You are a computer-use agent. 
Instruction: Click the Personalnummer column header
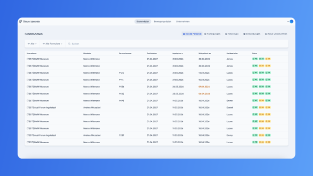(x=125, y=53)
